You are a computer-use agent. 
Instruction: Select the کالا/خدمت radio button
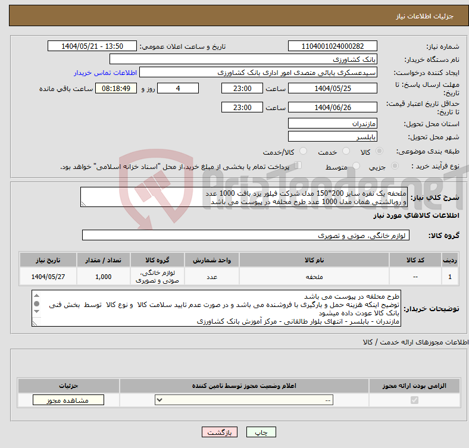pos(304,151)
